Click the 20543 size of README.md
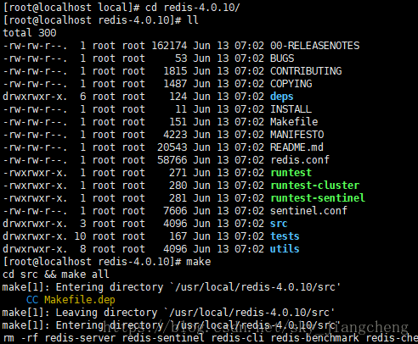The height and width of the screenshot is (344, 418). tap(172, 147)
